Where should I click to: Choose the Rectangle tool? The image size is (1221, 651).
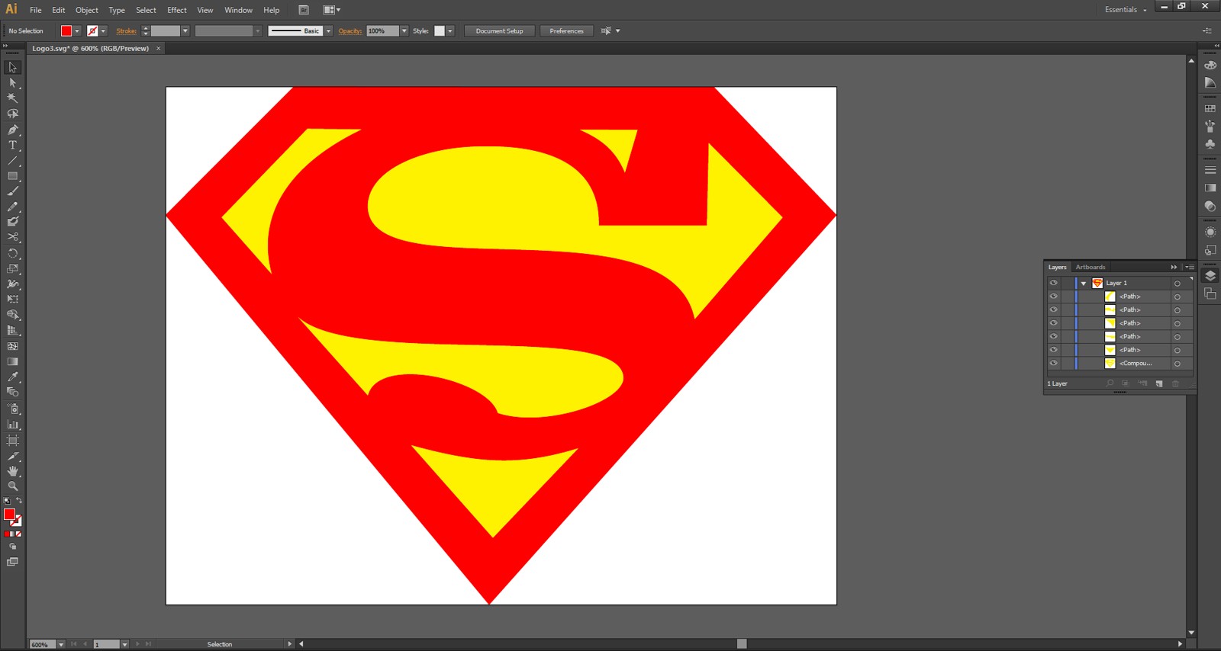click(x=12, y=176)
